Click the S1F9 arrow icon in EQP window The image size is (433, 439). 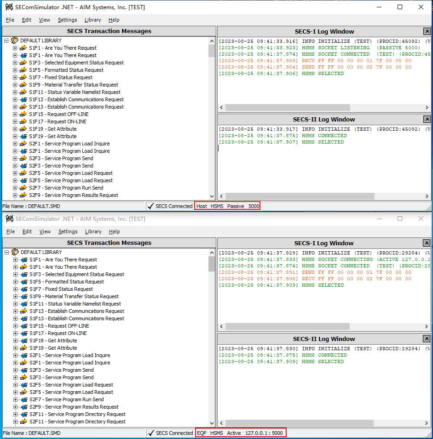pyautogui.click(x=24, y=296)
